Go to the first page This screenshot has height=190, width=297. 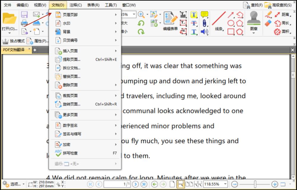[x=90, y=184]
